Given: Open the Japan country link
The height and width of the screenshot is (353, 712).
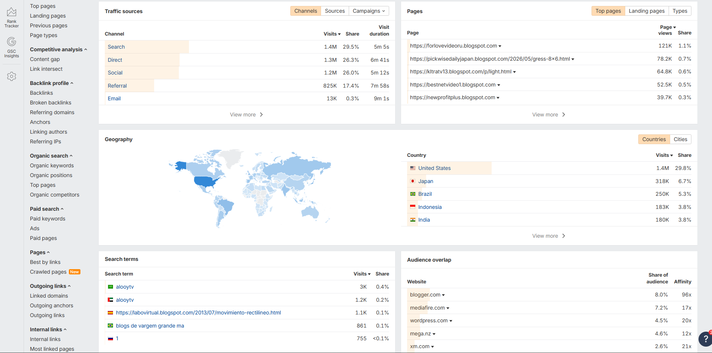Looking at the screenshot, I should (426, 181).
